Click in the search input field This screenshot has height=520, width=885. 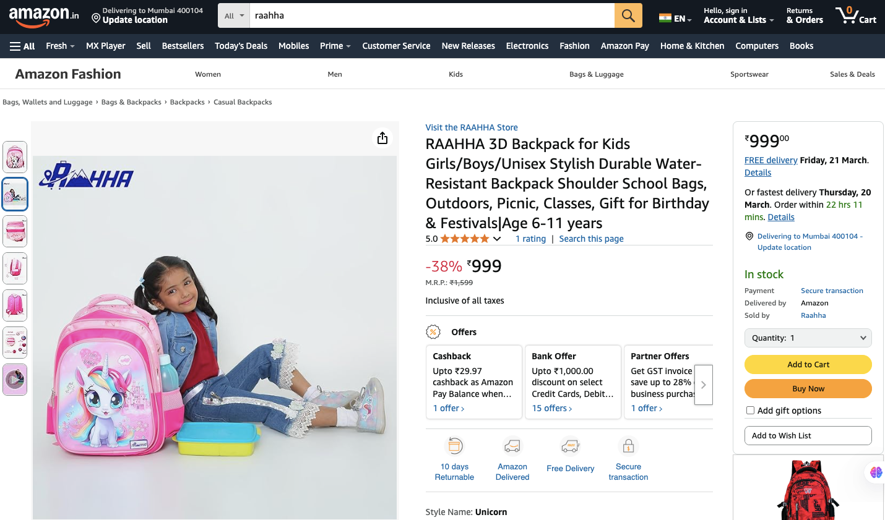(x=431, y=15)
